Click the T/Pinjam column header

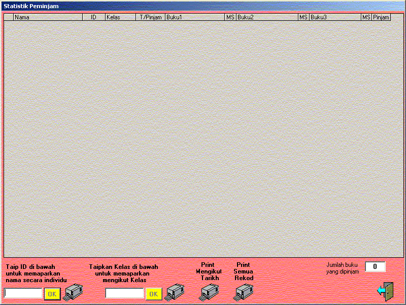(151, 17)
